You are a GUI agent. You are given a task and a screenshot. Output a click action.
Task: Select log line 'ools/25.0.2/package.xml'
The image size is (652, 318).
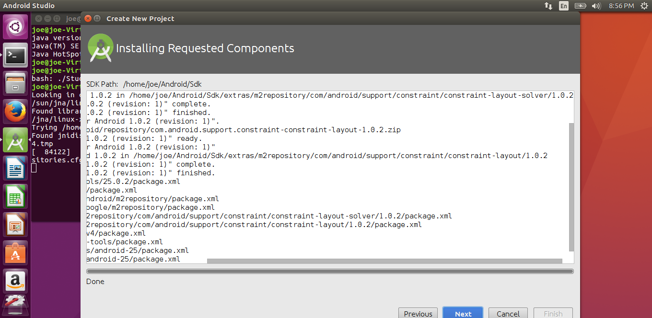tap(133, 182)
